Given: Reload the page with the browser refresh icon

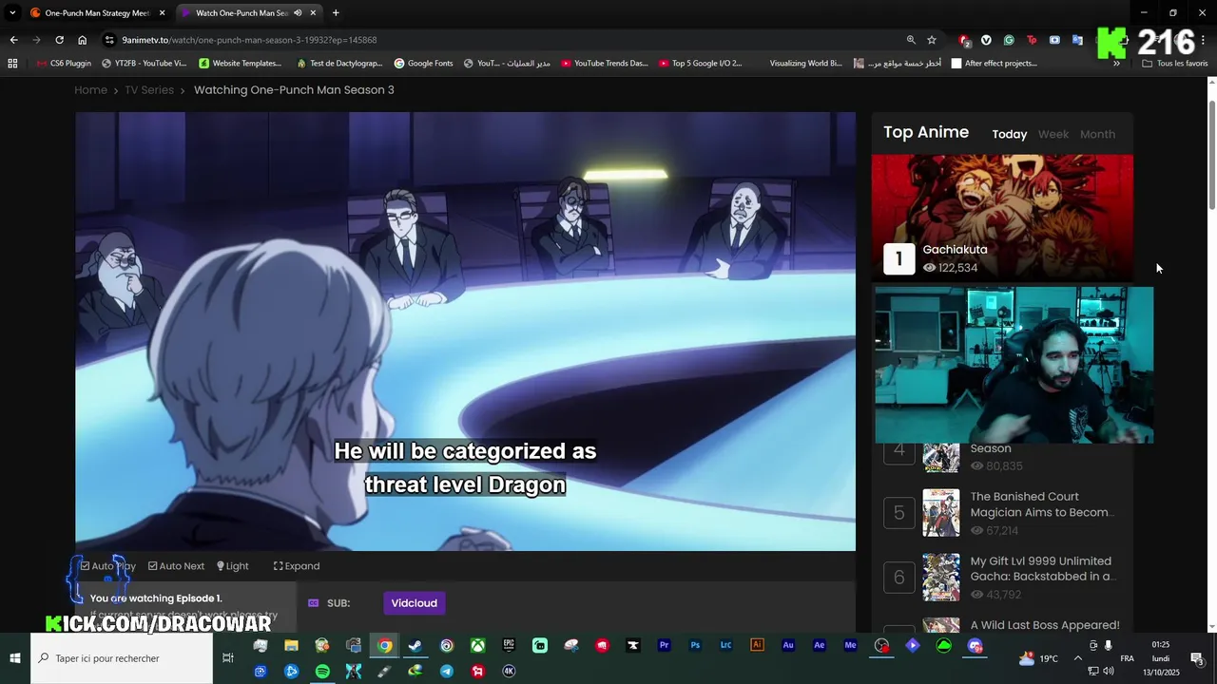Looking at the screenshot, I should 59,40.
